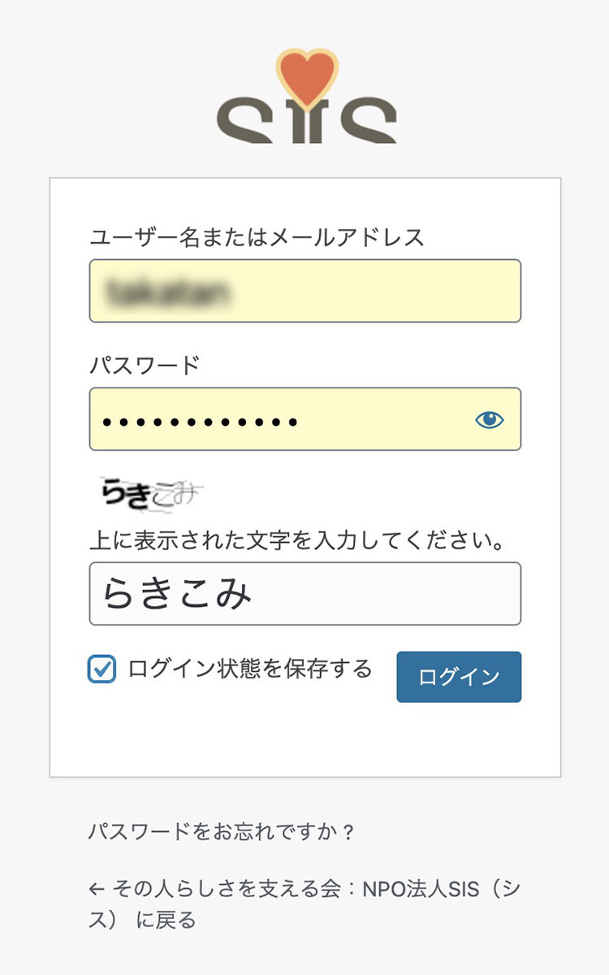The width and height of the screenshot is (609, 975).
Task: Open the パスワードをお忘れですか？ link
Action: [222, 832]
